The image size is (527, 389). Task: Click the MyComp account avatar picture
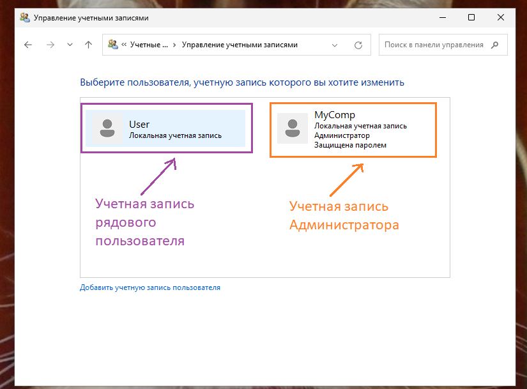[x=293, y=129]
